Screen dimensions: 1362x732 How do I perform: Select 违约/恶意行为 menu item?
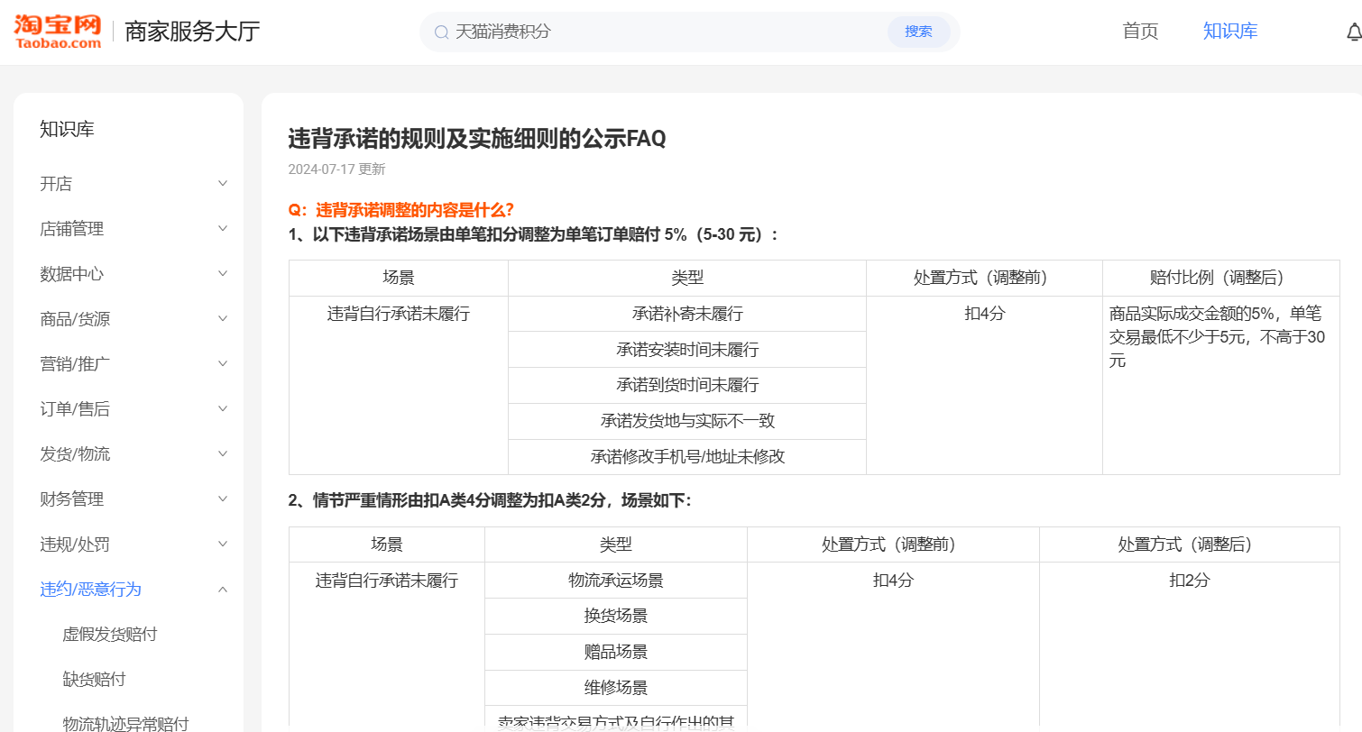pos(90,590)
